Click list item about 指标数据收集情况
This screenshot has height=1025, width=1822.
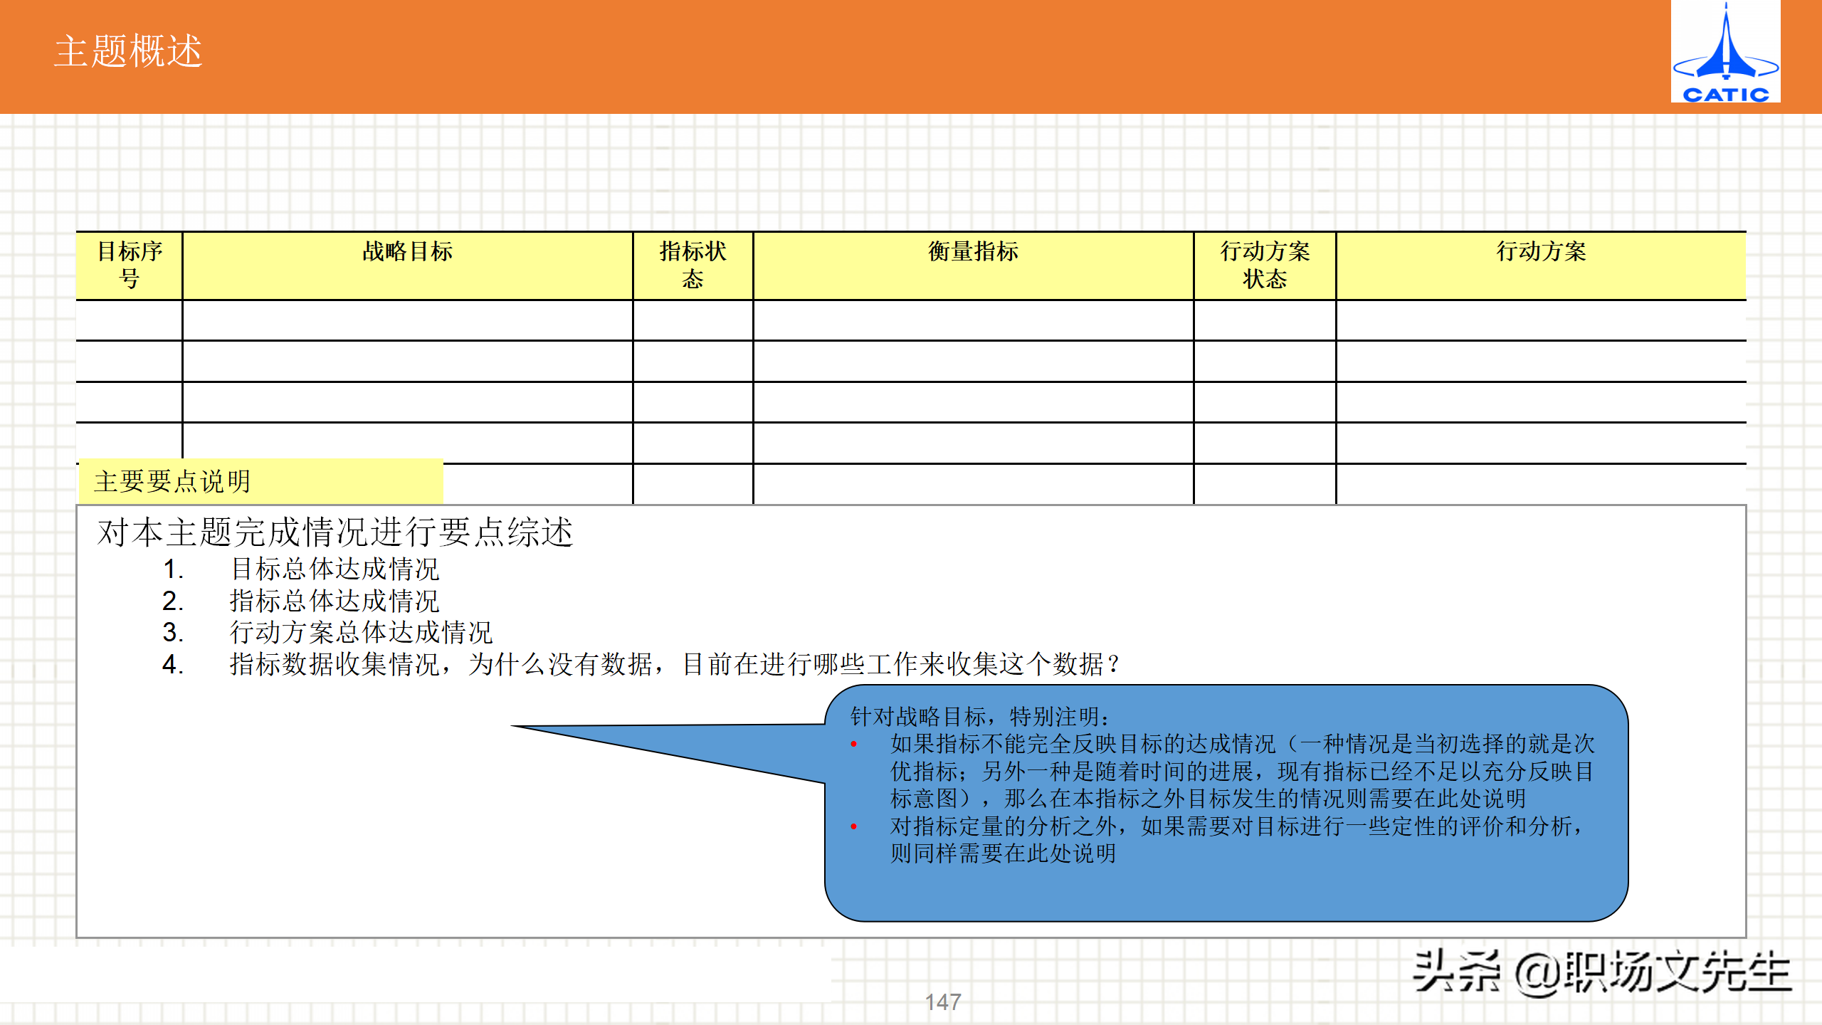pyautogui.click(x=674, y=665)
